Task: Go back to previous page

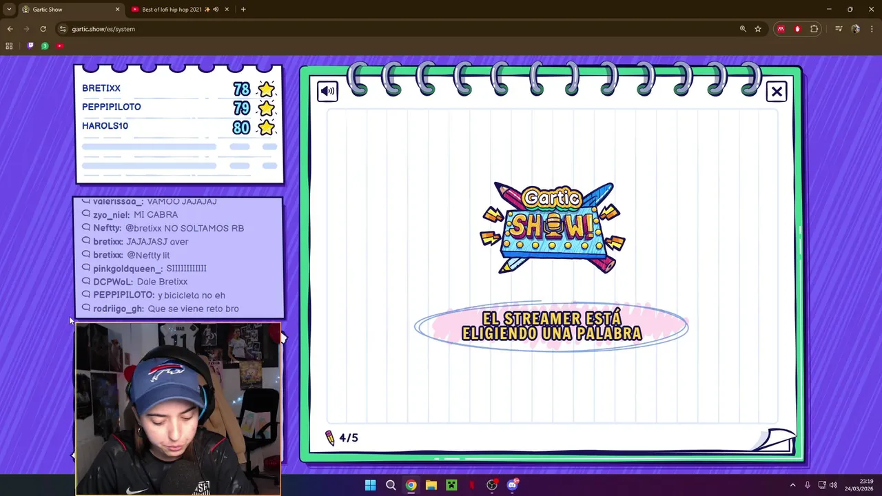Action: (10, 29)
